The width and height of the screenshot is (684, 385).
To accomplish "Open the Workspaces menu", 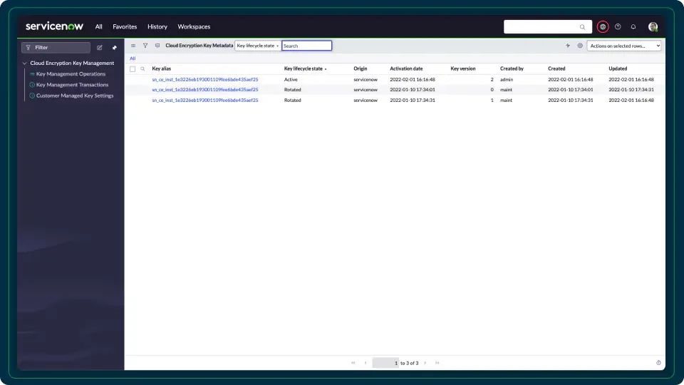I will [194, 26].
